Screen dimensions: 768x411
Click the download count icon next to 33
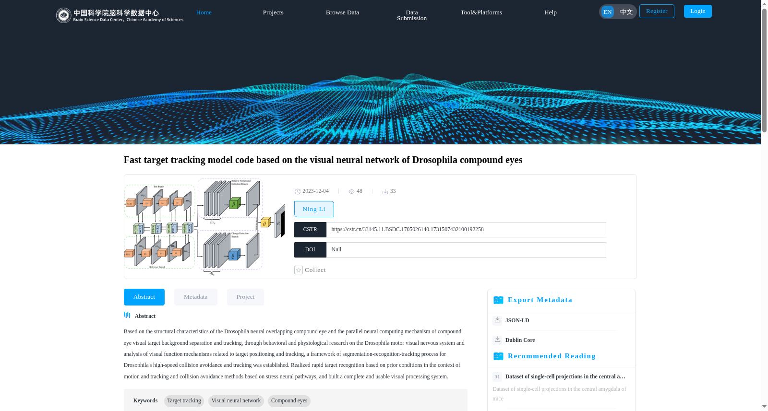click(x=385, y=191)
